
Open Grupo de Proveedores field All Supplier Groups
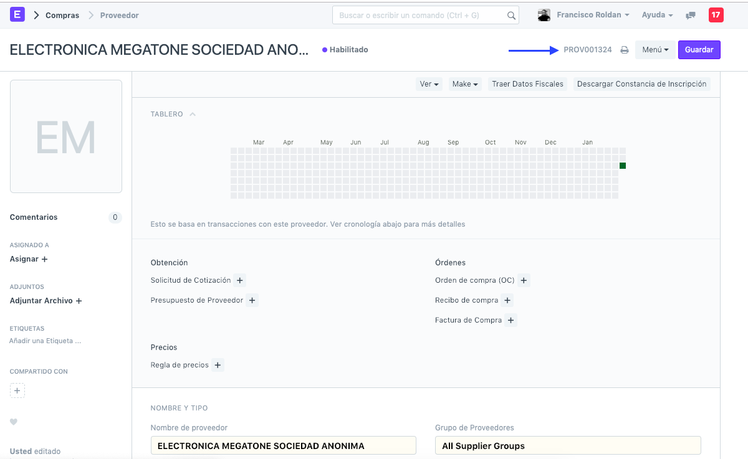568,446
